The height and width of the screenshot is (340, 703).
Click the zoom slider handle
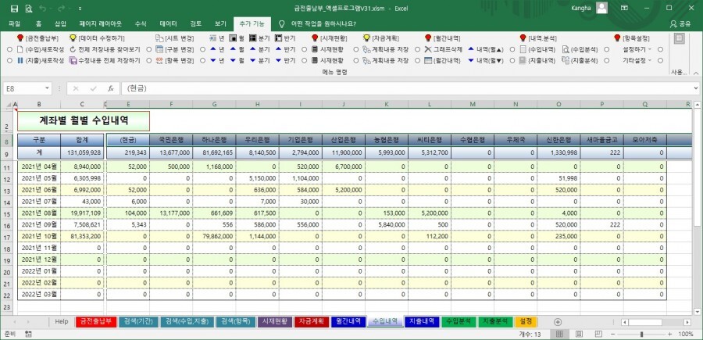641,335
